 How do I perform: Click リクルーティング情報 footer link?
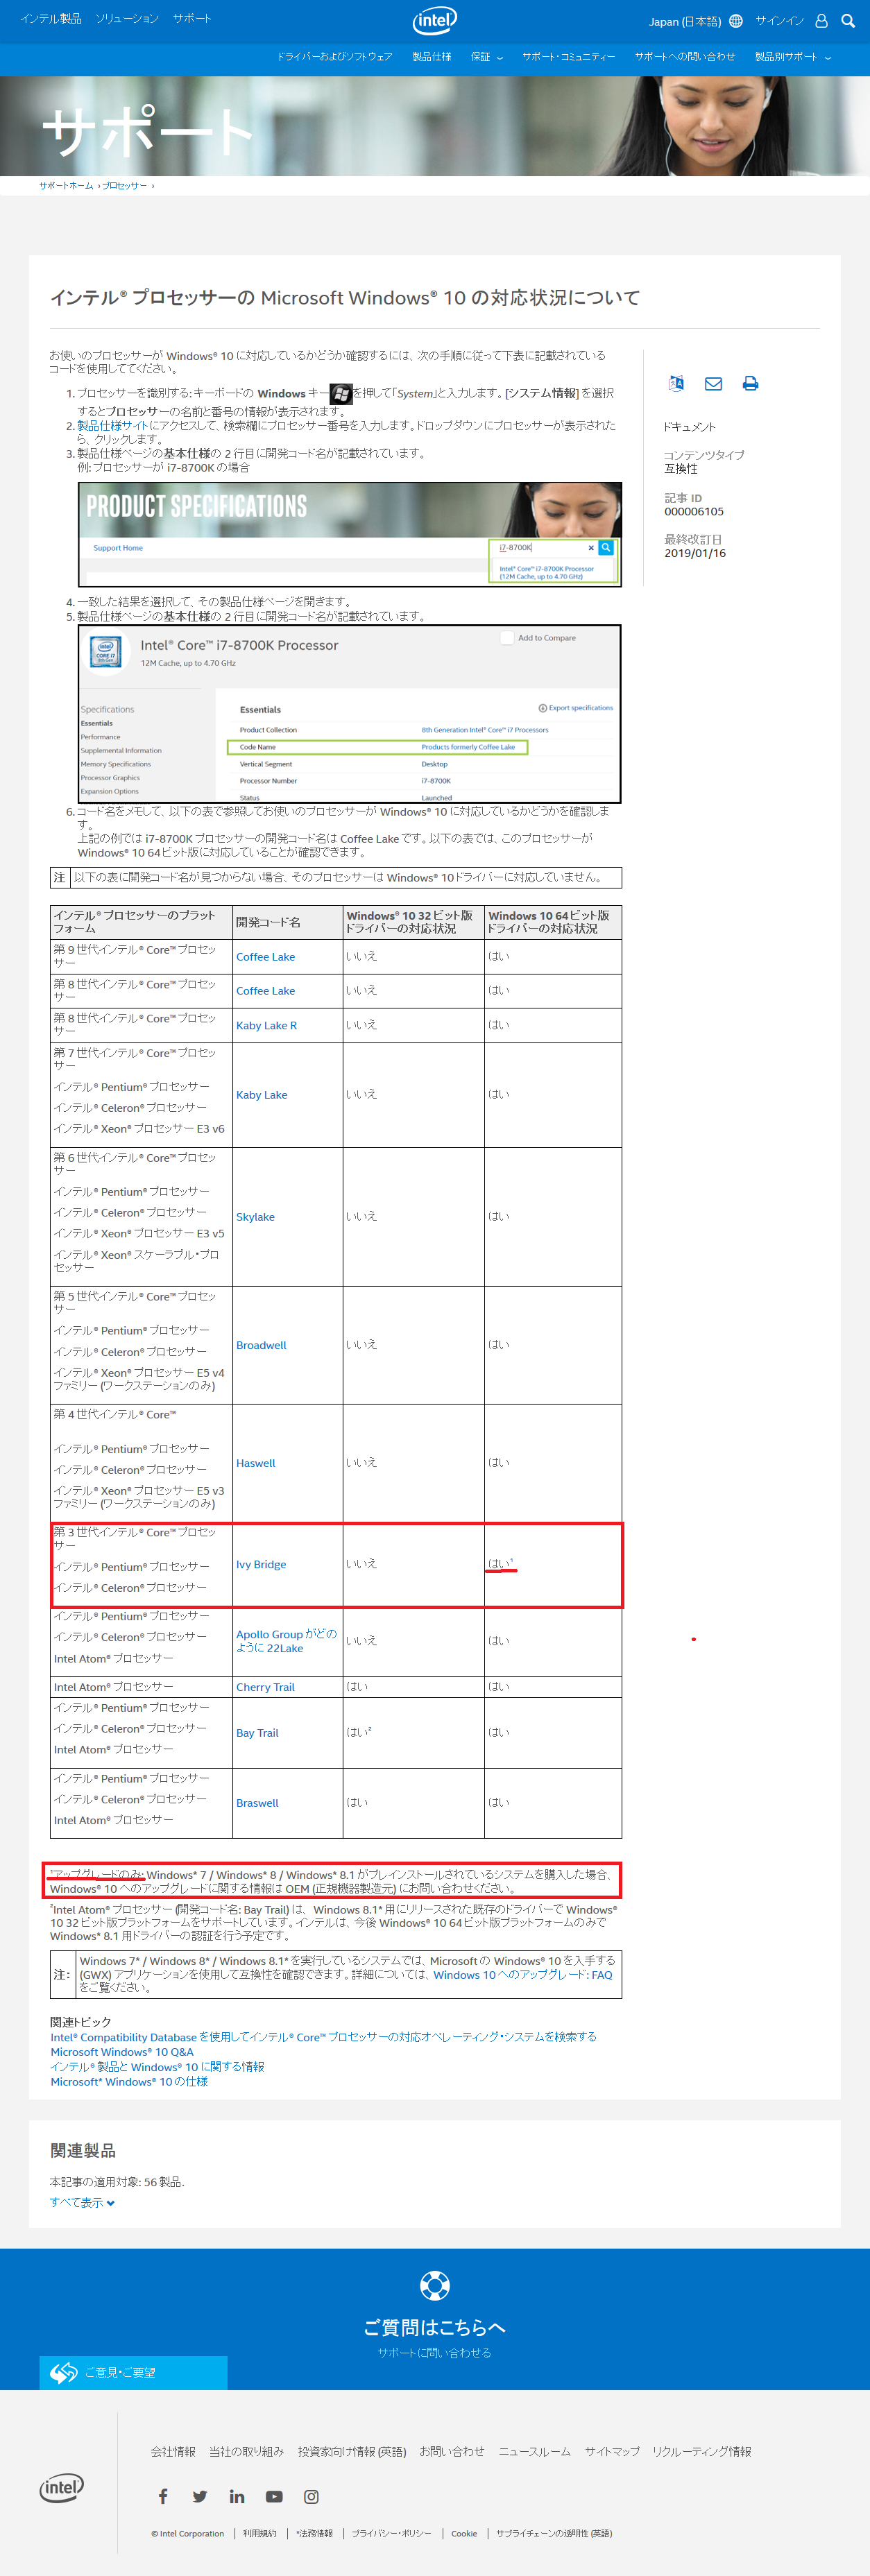(x=702, y=2451)
